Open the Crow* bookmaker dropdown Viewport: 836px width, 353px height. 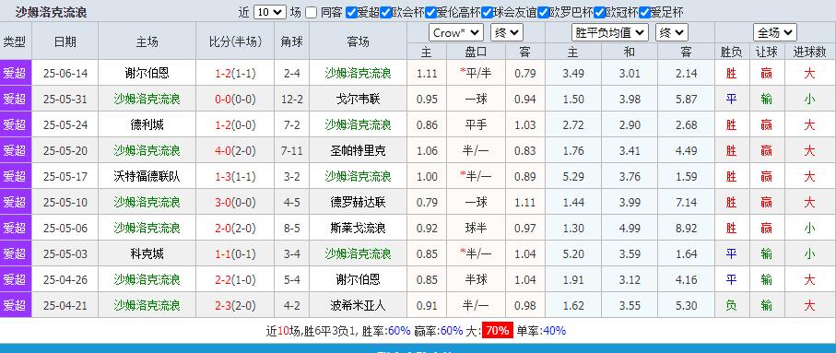(x=456, y=32)
